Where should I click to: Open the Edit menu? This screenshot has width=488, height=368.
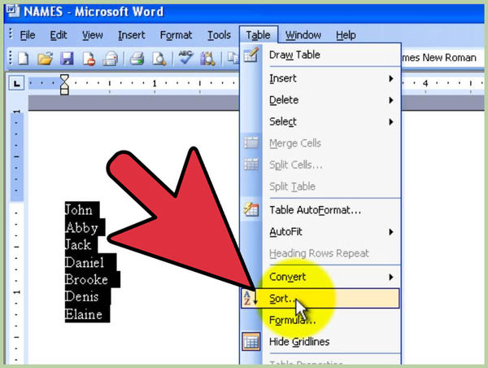pyautogui.click(x=59, y=35)
